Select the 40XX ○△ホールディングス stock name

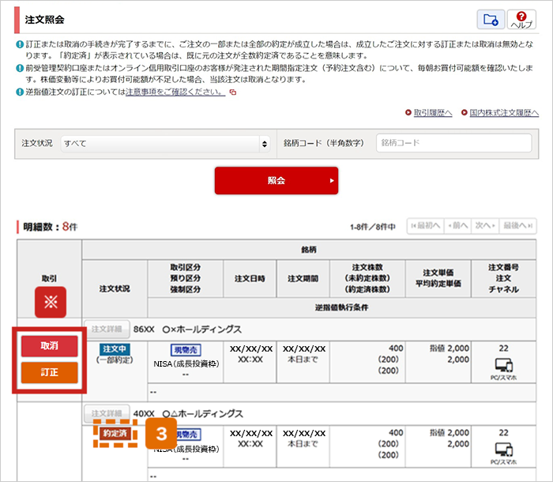click(x=188, y=413)
